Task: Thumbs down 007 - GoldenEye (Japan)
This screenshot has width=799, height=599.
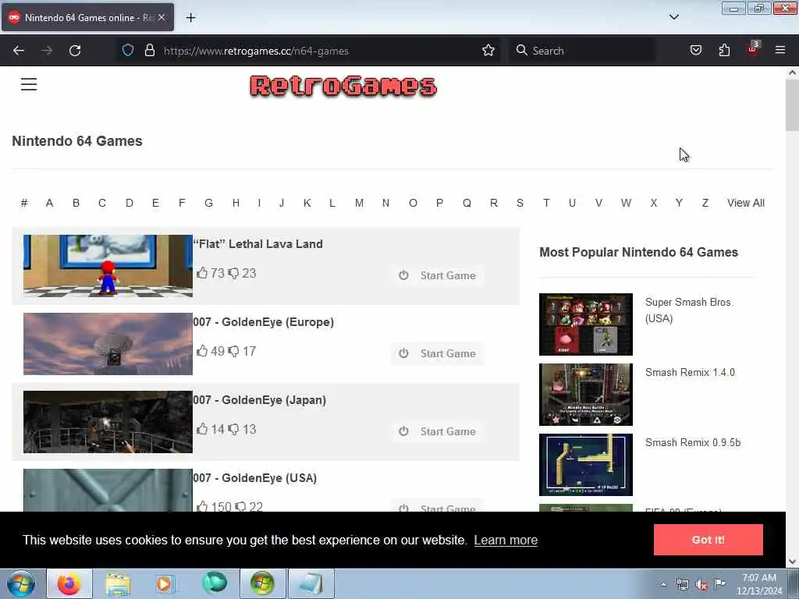Action: coord(233,430)
